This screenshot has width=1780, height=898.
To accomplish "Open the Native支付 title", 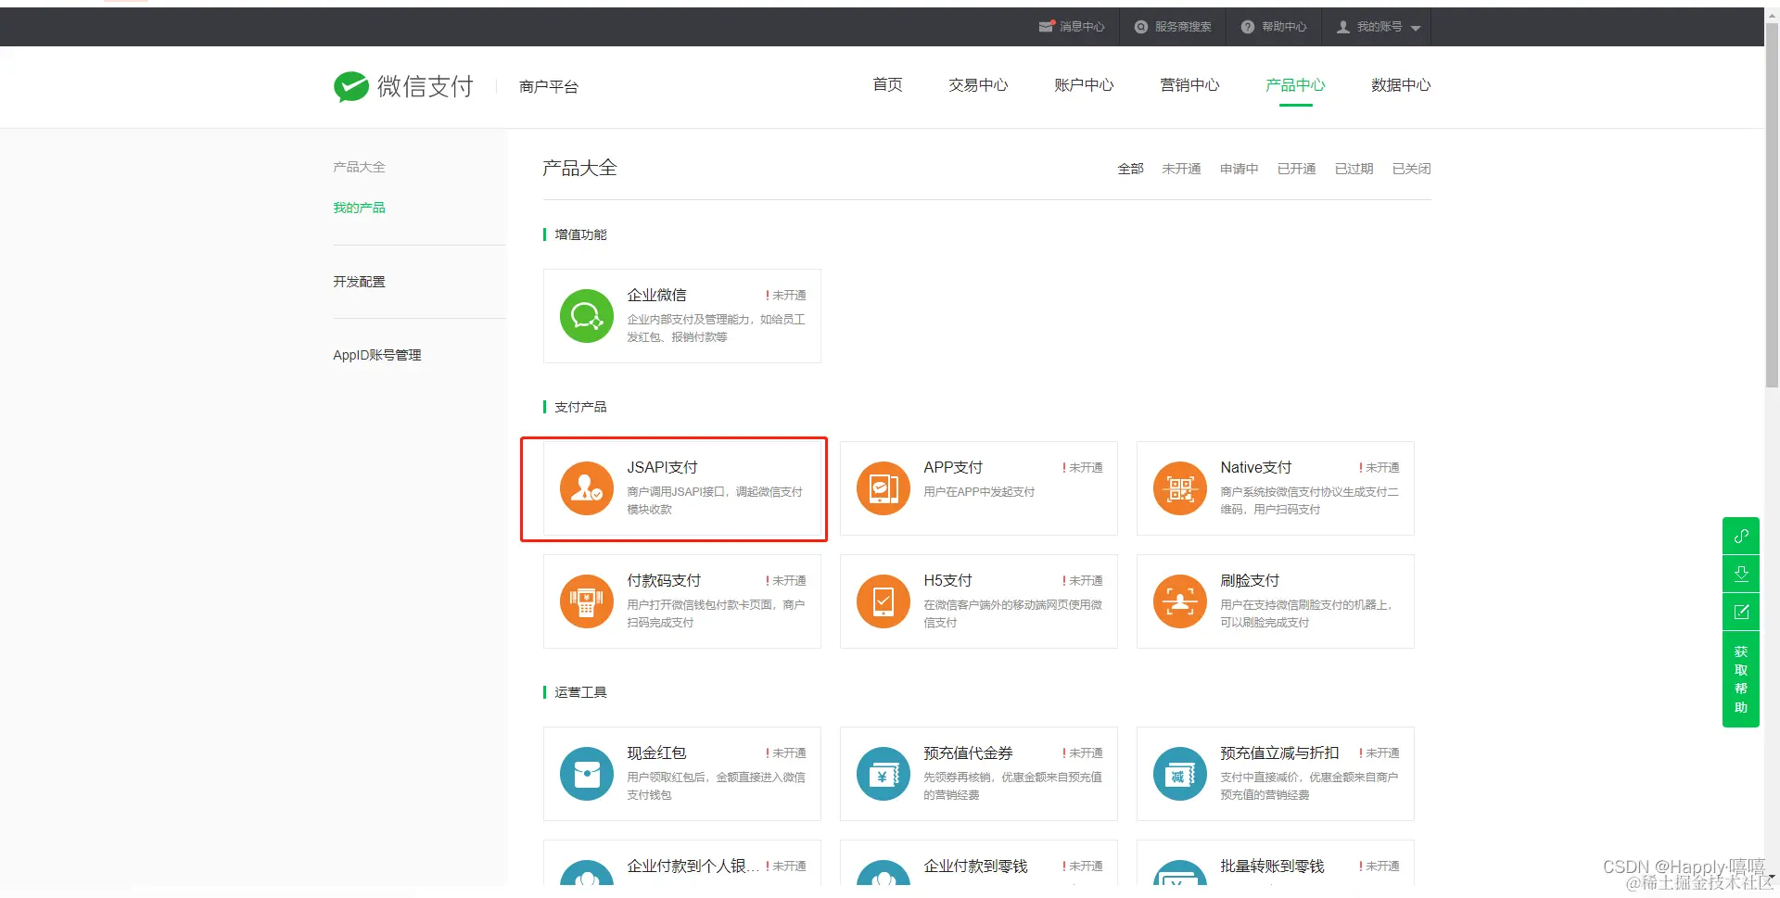I will (1255, 468).
